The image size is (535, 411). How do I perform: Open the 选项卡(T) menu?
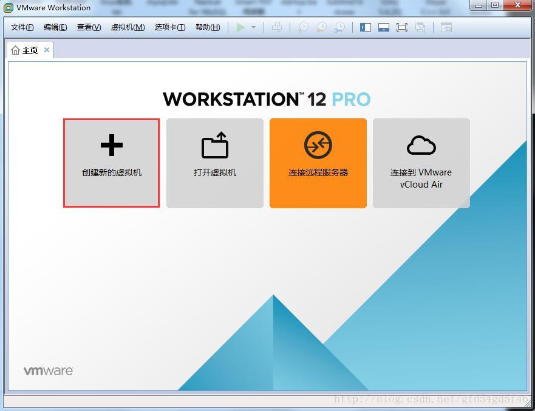170,27
